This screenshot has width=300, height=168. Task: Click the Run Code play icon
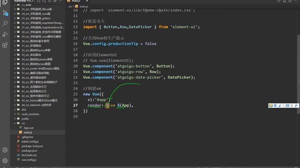(x=279, y=1)
